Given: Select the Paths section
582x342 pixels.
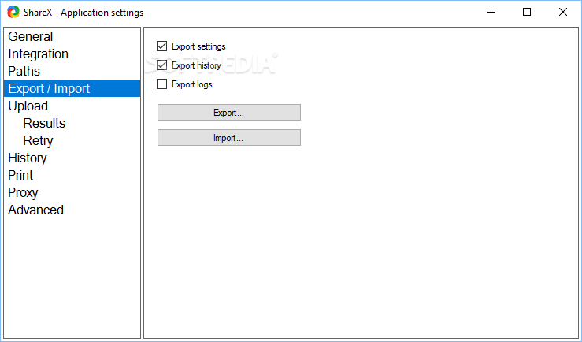Looking at the screenshot, I should 24,71.
